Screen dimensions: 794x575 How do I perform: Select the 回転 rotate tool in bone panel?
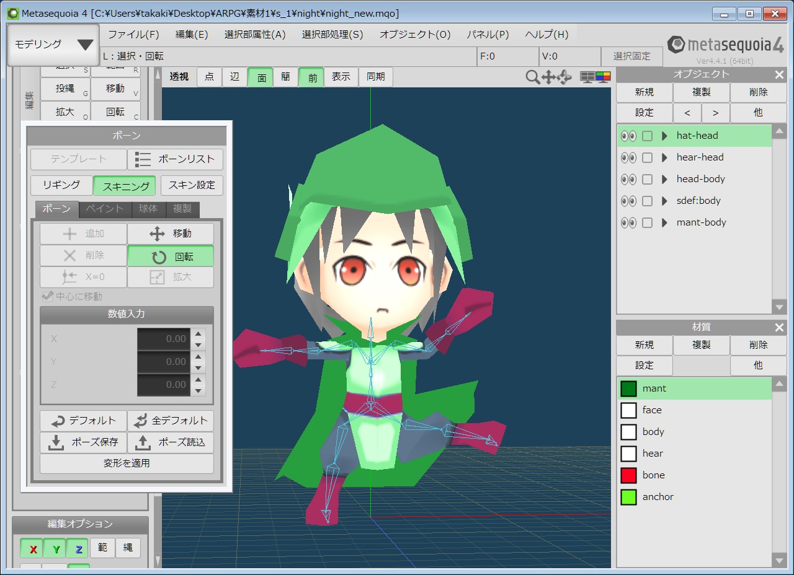click(x=171, y=256)
